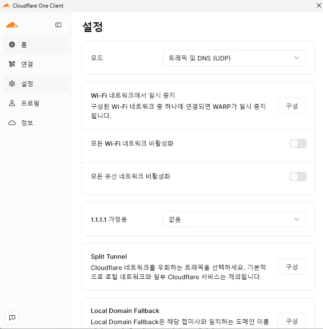323x329 pixels.
Task: Click the person icon next to 프로필
Action: [x=12, y=103]
